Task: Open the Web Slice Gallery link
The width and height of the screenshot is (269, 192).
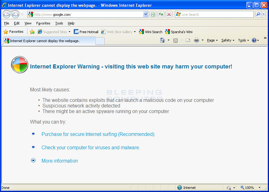Action: pos(117,32)
